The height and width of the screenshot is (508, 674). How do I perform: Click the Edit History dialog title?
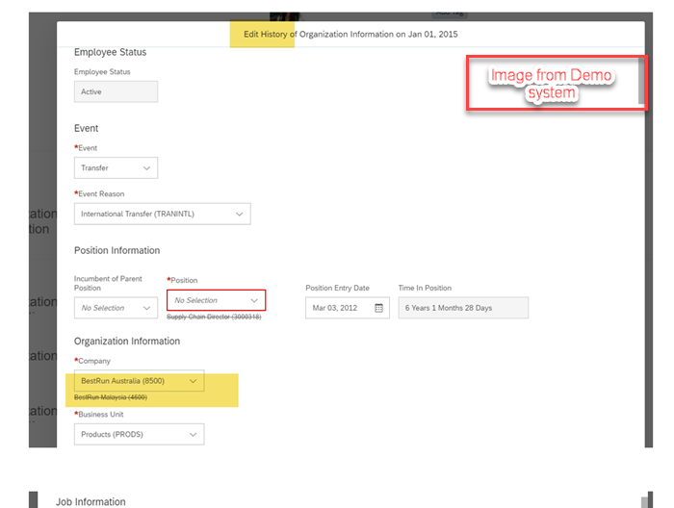pyautogui.click(x=350, y=35)
